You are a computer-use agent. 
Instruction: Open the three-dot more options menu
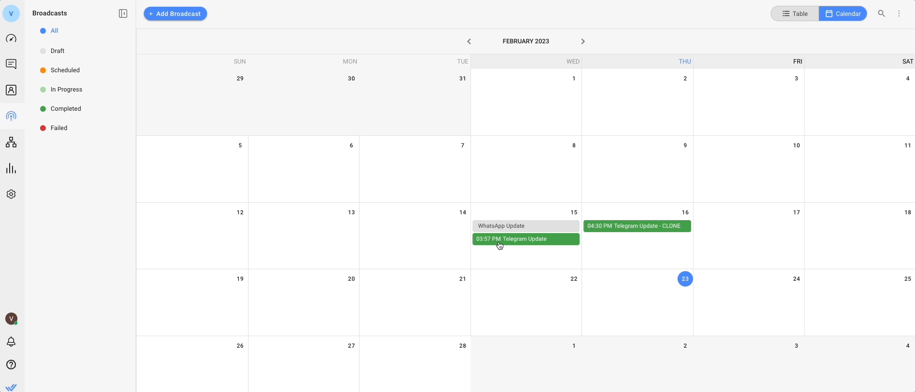pos(900,14)
